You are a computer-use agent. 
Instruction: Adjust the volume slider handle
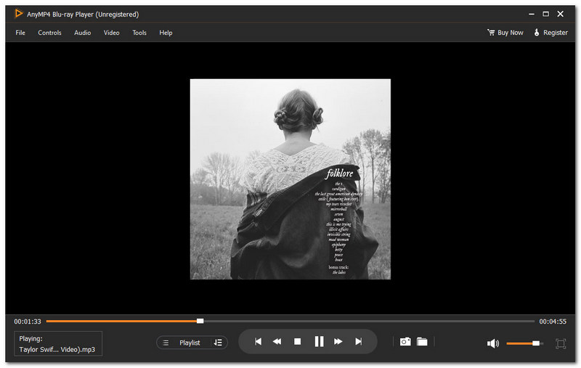(x=536, y=343)
